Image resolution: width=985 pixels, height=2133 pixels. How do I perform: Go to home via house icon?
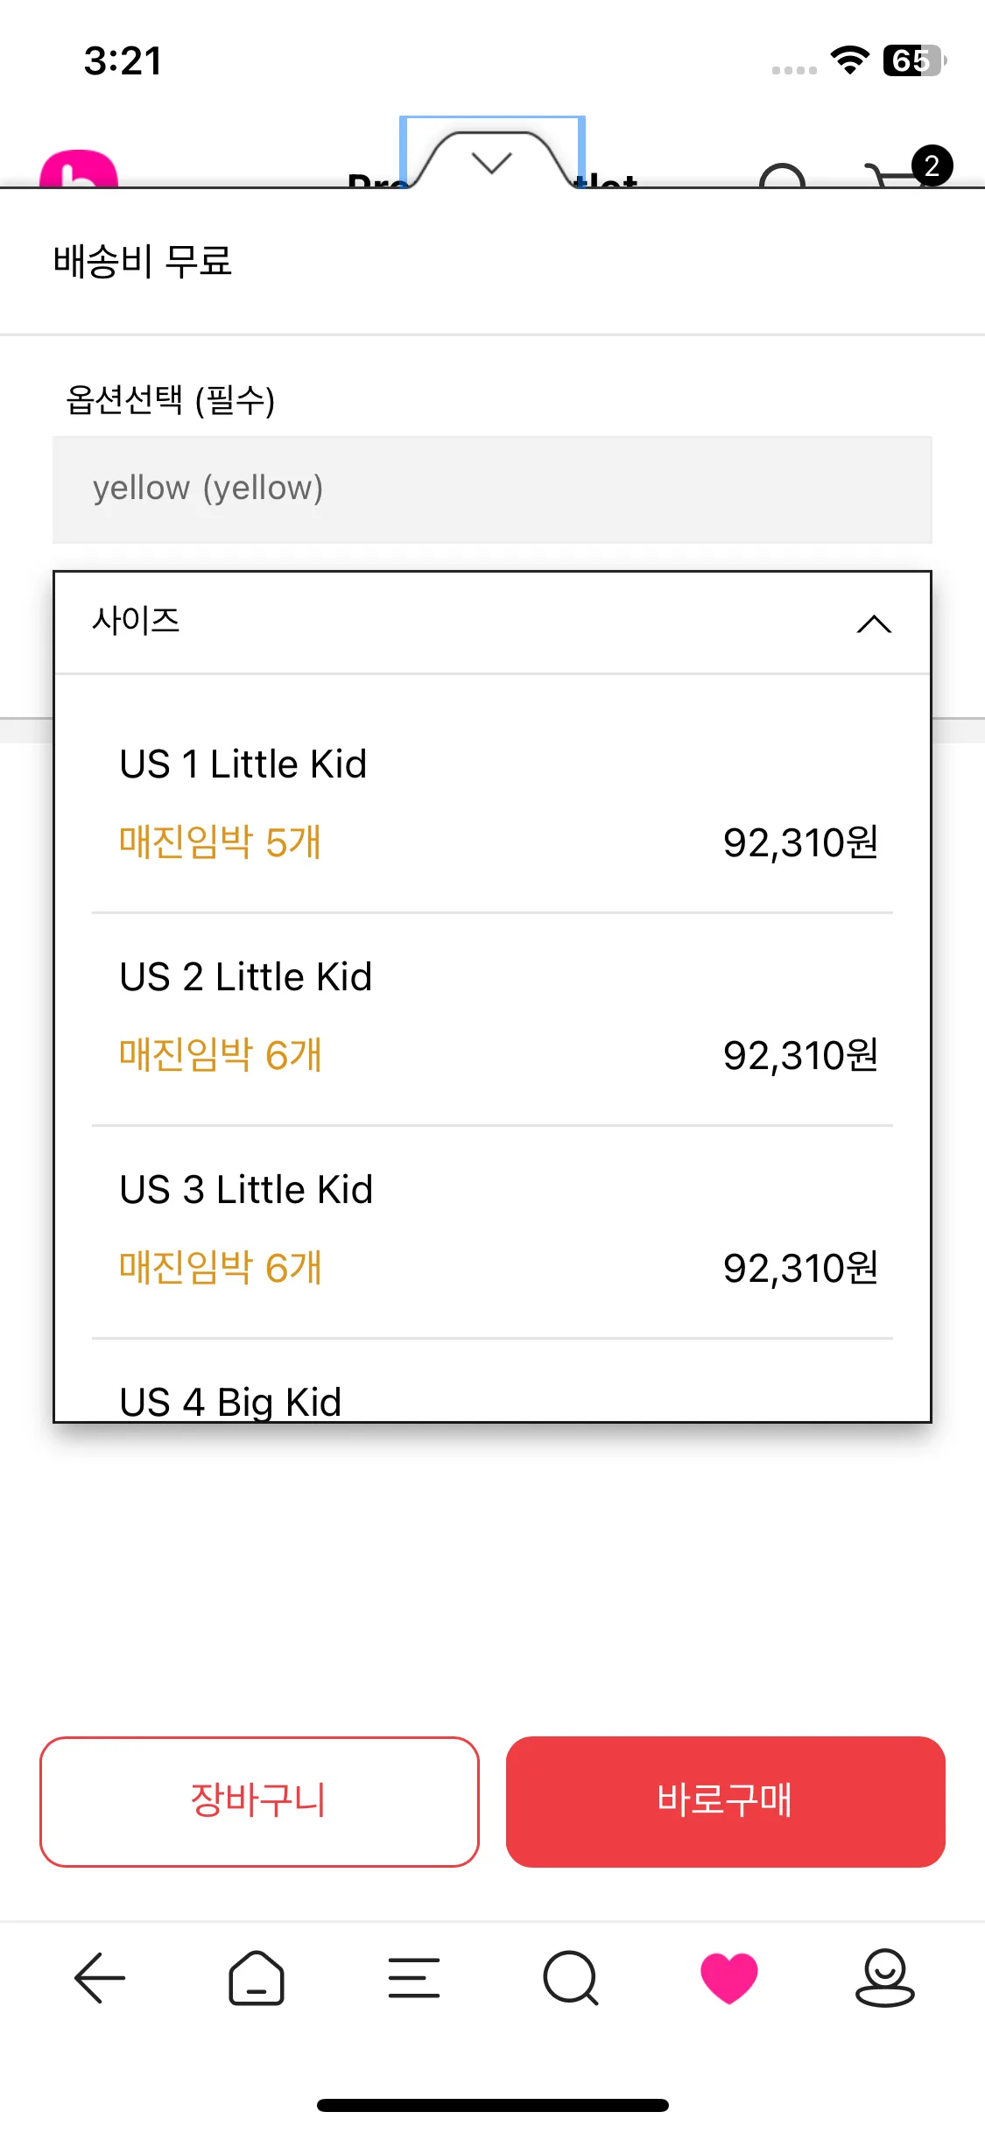(x=257, y=1977)
